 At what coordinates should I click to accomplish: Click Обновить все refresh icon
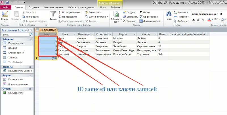click(x=116, y=14)
